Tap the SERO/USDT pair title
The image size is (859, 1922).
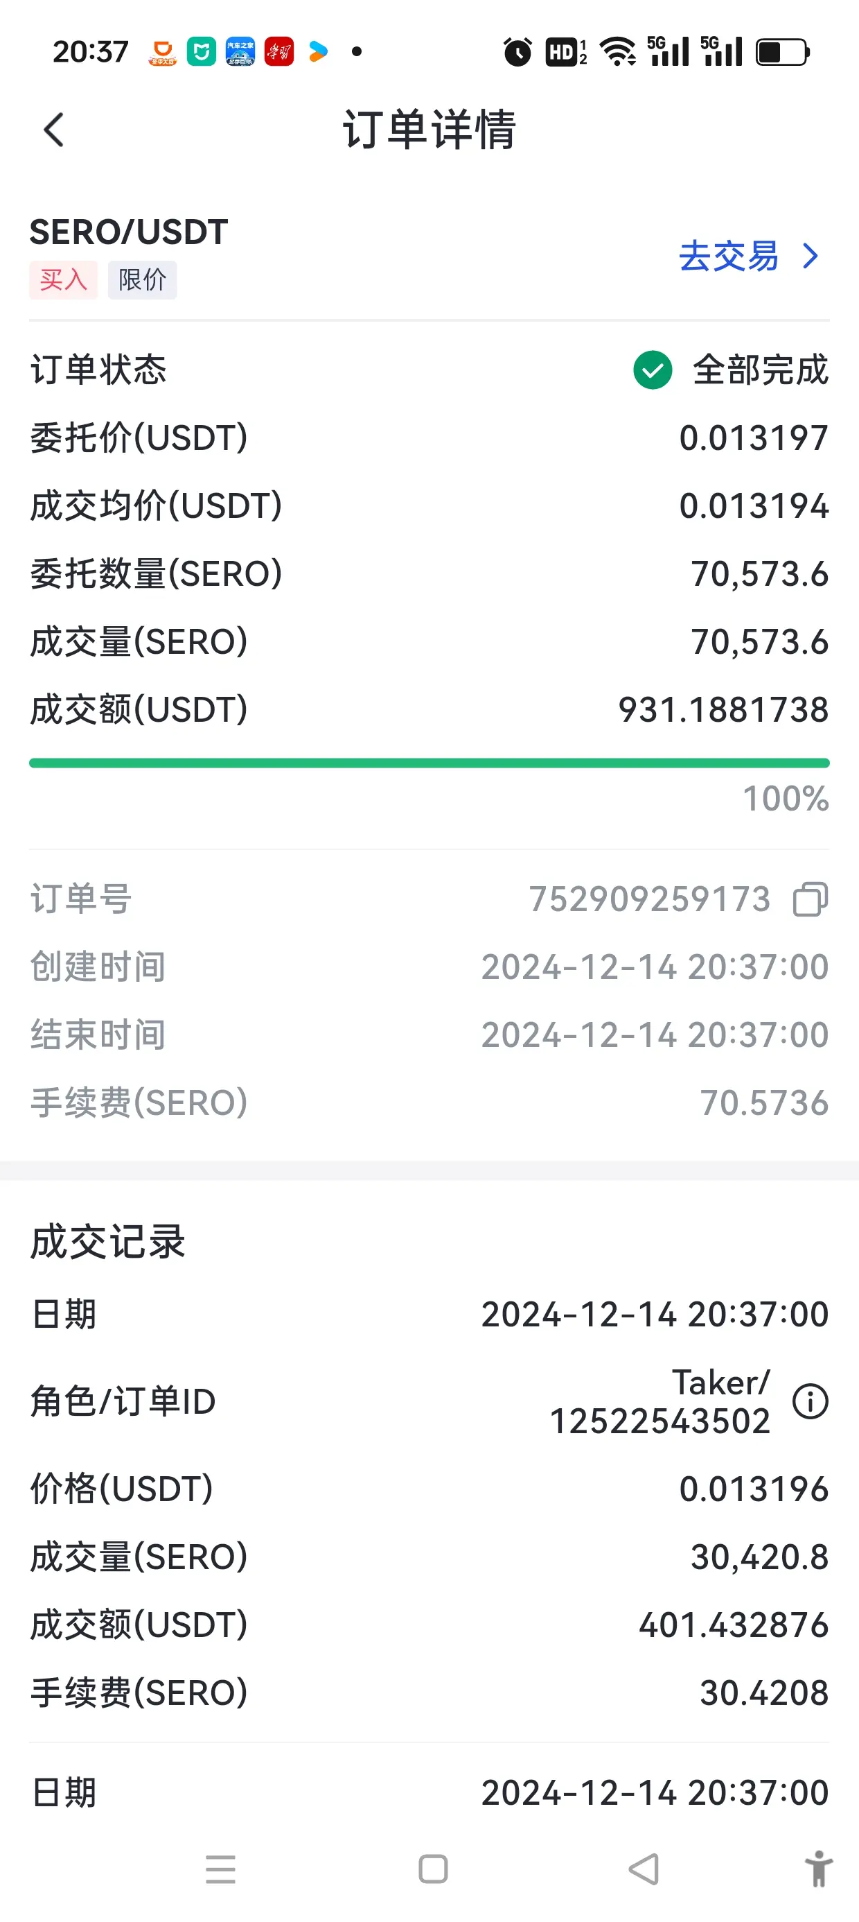(x=129, y=232)
